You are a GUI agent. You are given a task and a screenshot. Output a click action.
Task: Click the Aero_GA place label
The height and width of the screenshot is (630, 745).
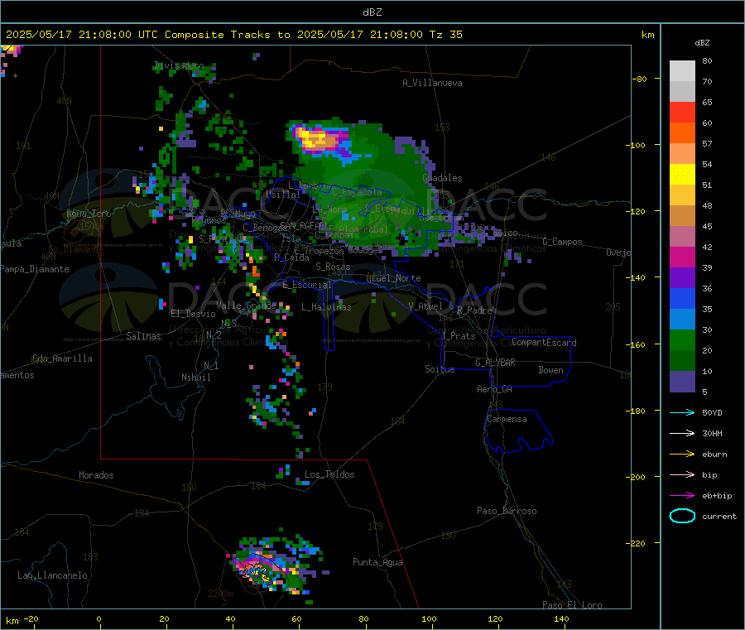click(495, 389)
